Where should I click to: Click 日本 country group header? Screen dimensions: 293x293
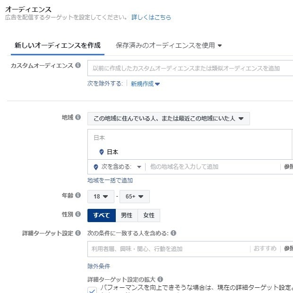tap(99, 138)
